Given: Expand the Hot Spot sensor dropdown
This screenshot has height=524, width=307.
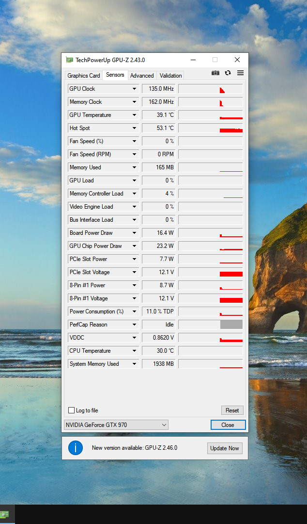Looking at the screenshot, I should (x=134, y=128).
